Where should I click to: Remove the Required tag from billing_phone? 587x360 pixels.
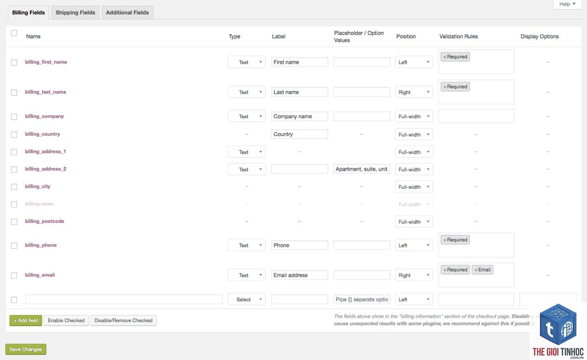coord(445,240)
